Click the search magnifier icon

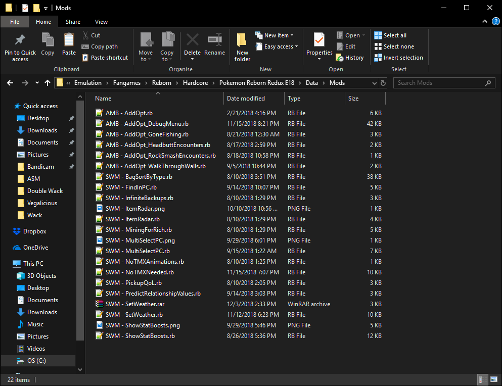pyautogui.click(x=488, y=83)
